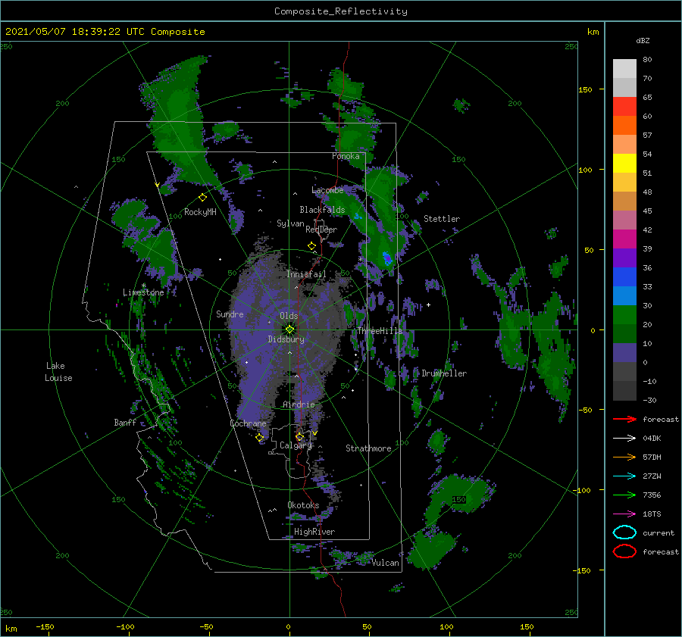The width and height of the screenshot is (682, 637).
Task: Click the Innisfail city label
Action: [x=306, y=274]
